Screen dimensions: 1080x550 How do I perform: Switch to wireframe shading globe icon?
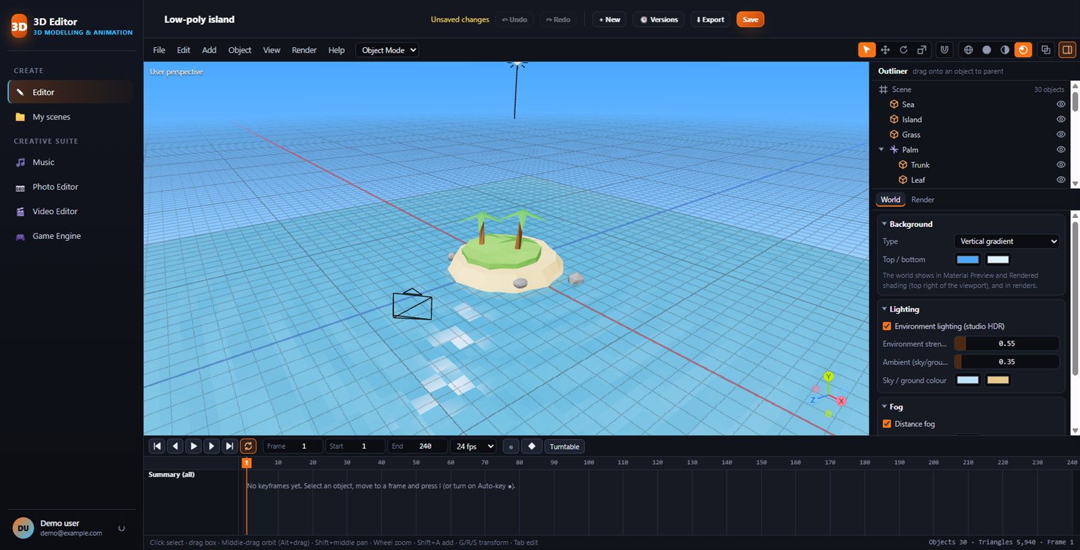tap(969, 50)
